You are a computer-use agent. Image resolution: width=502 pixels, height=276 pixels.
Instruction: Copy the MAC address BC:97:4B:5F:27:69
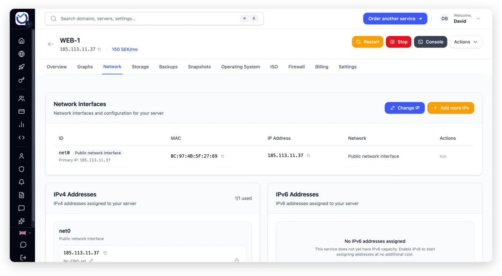pyautogui.click(x=223, y=156)
